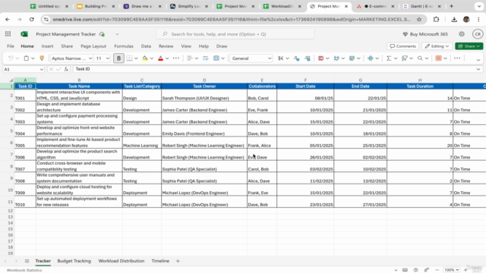486x273 pixels.
Task: Expand the fill color options arrow
Action: 152,58
